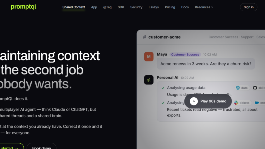Click the message 'Acme renews in 3 weeks'
The image size is (265, 149).
point(206,64)
